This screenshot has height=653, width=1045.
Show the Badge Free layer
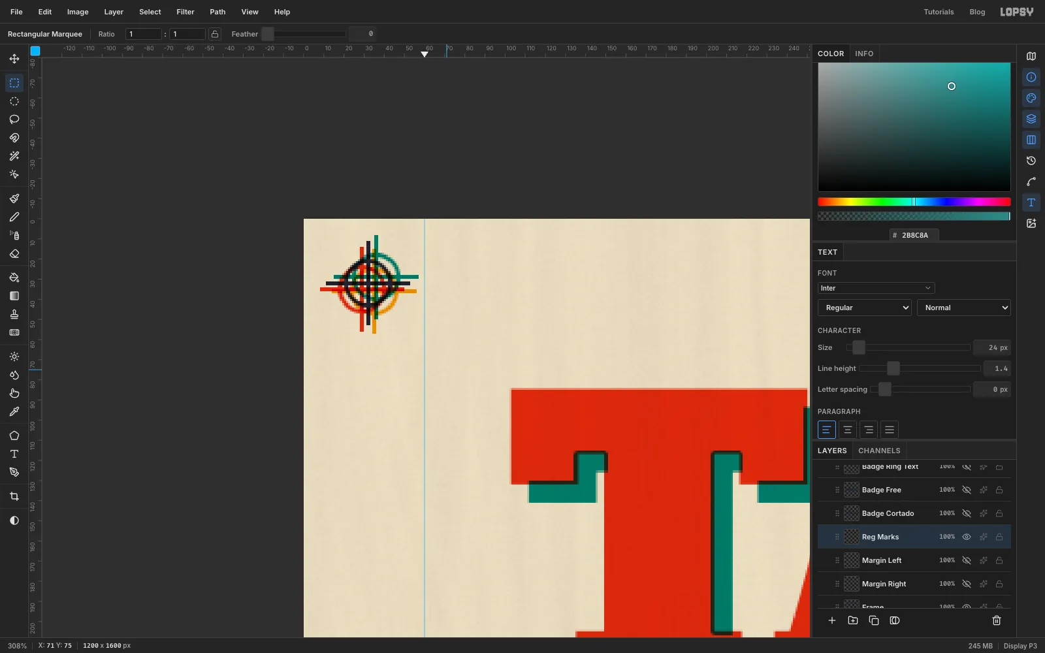967,490
